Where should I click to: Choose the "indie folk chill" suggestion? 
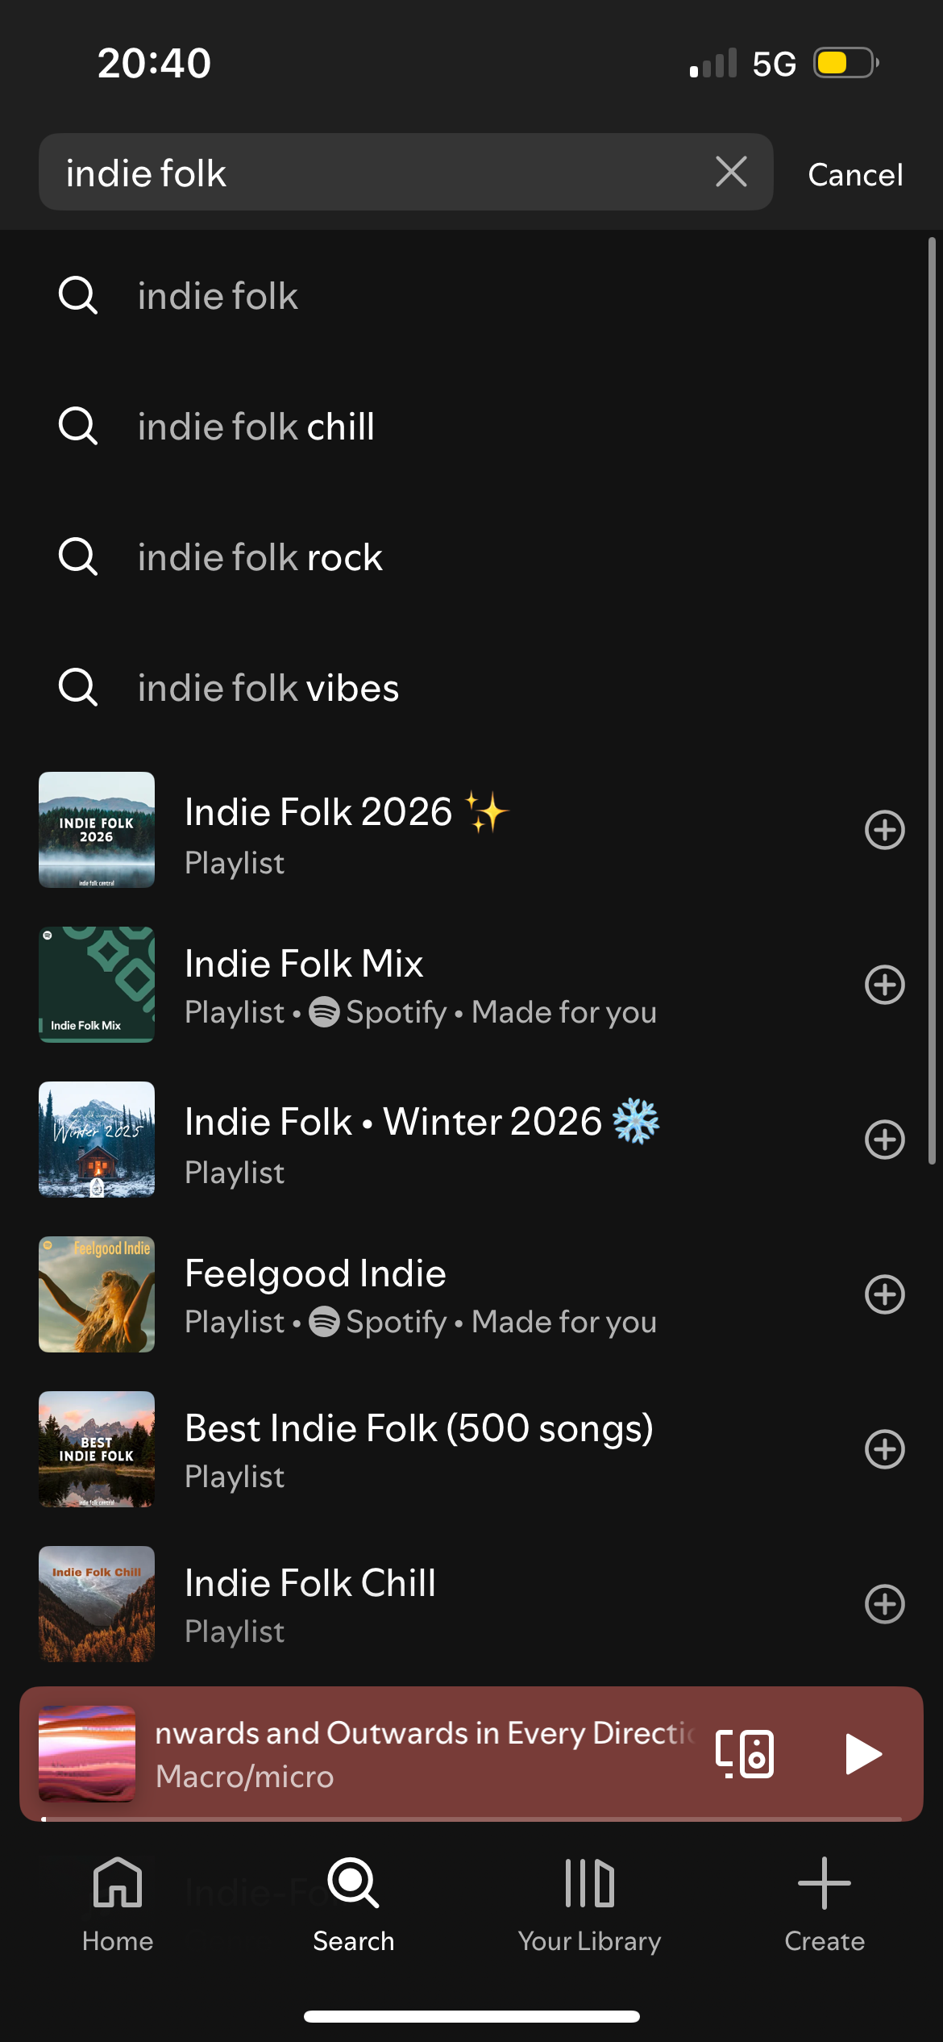(x=256, y=427)
